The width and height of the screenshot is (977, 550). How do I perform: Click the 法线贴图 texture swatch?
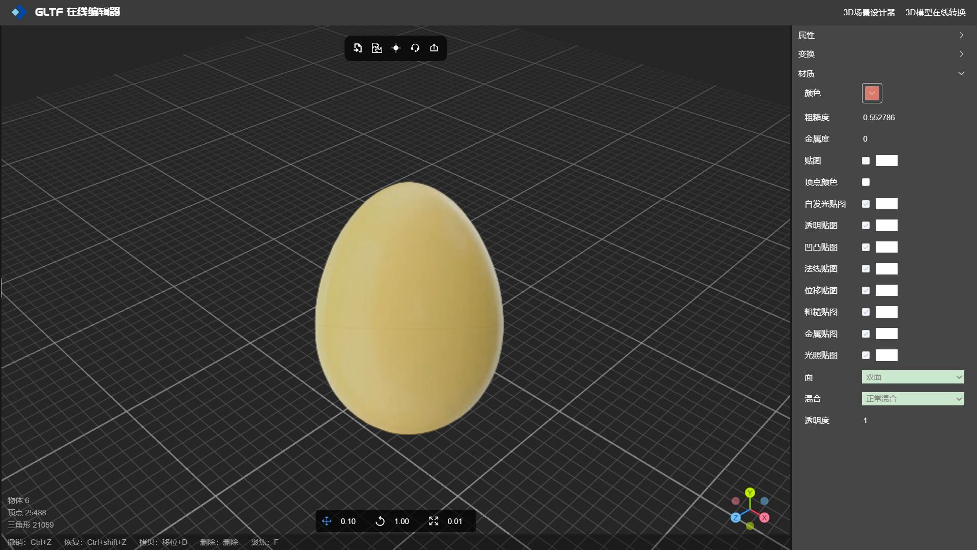point(886,269)
